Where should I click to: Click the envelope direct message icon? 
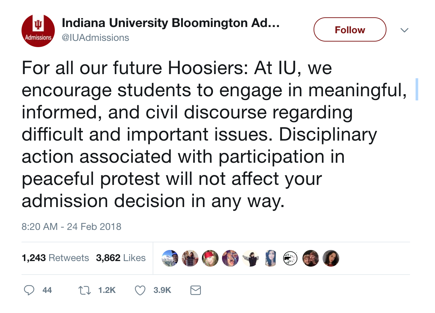click(196, 290)
